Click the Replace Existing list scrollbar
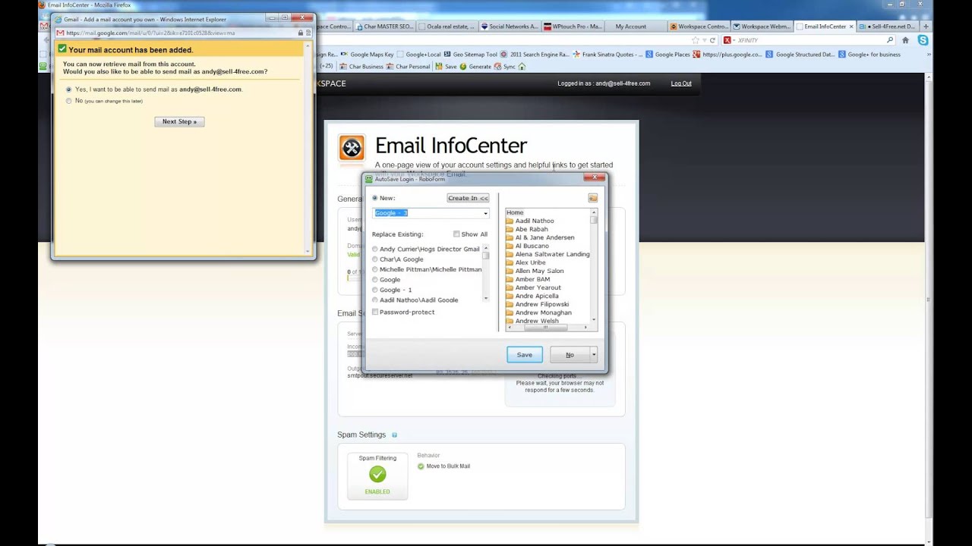 [486, 275]
